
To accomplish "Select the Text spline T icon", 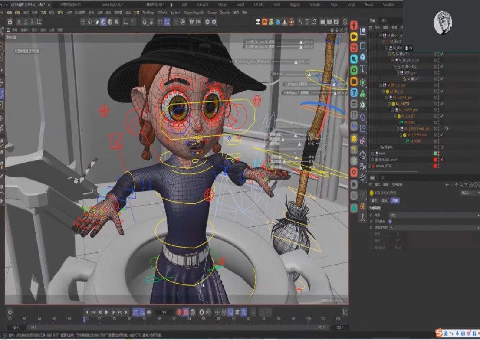I will [x=363, y=69].
